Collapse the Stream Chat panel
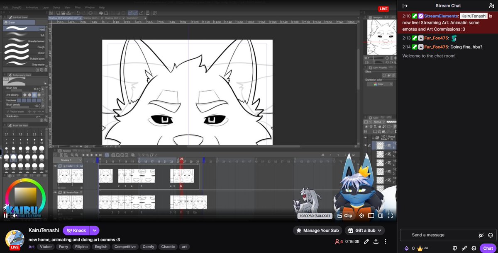Screen dimensions: 498x253 click(405, 6)
